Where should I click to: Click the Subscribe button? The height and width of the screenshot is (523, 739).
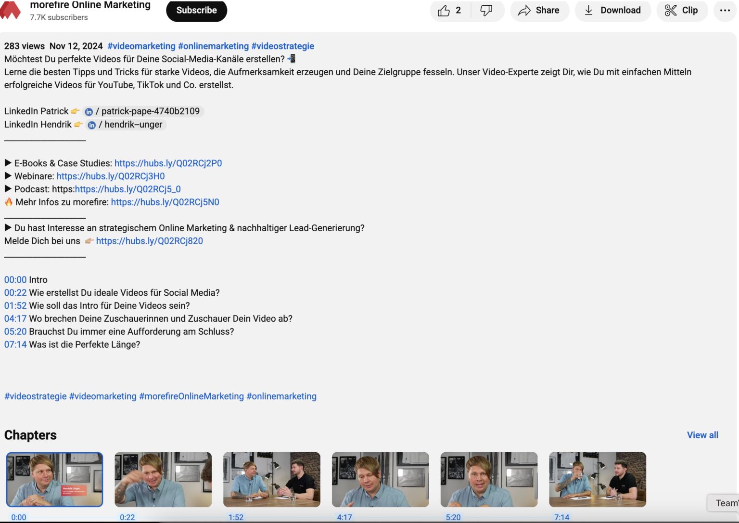point(196,10)
